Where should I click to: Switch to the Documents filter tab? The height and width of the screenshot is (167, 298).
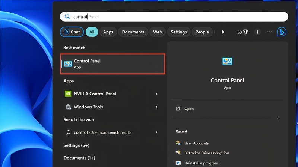(133, 32)
